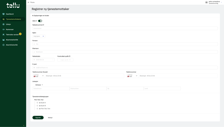The image size is (224, 127).
Task: Click the Foretrukket språk info icon
Action: (70, 56)
